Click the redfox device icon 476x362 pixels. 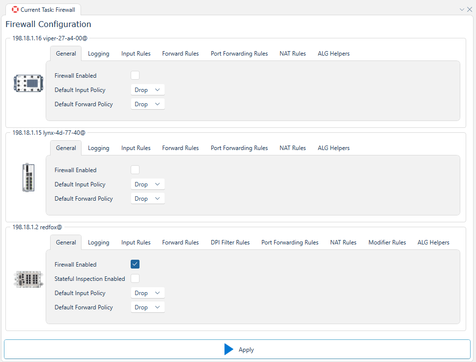click(28, 279)
